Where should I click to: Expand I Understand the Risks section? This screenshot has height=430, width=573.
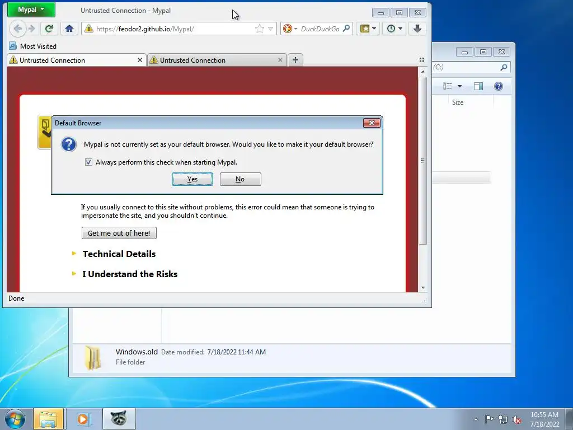pyautogui.click(x=130, y=274)
